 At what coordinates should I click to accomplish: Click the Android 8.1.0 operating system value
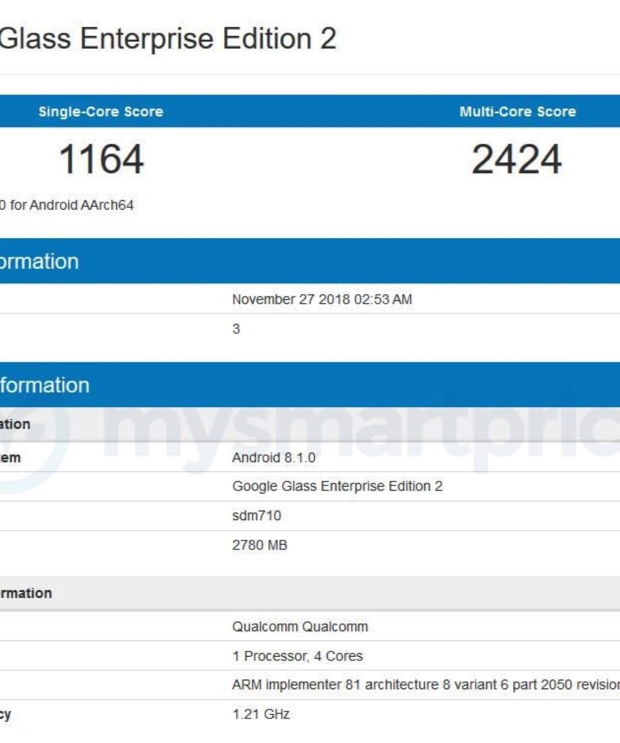pos(274,457)
